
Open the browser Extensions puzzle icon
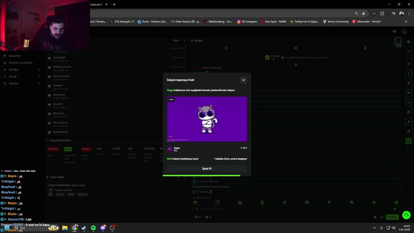tap(382, 14)
